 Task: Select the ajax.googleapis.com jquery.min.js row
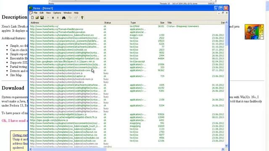[127, 62]
